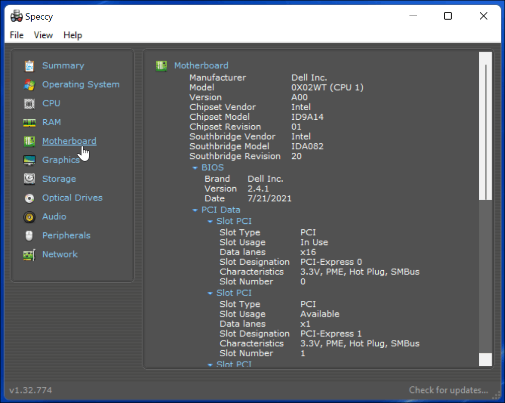Click the Slot Designation value PCI-Express 0
The image size is (505, 403).
coord(331,262)
